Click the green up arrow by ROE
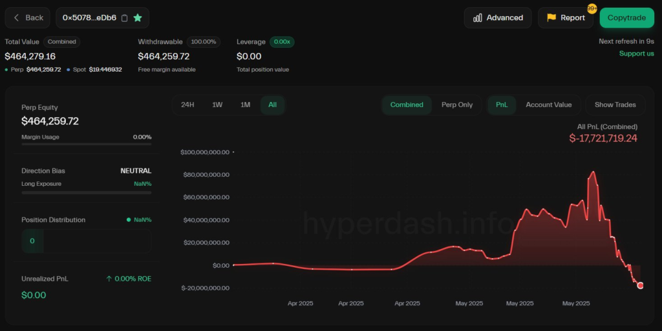 coord(109,279)
